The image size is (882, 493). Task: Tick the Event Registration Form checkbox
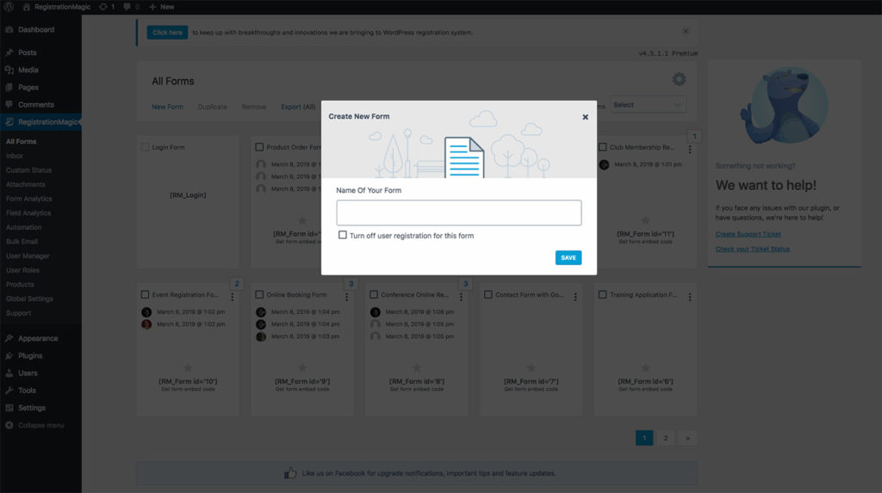pos(146,295)
